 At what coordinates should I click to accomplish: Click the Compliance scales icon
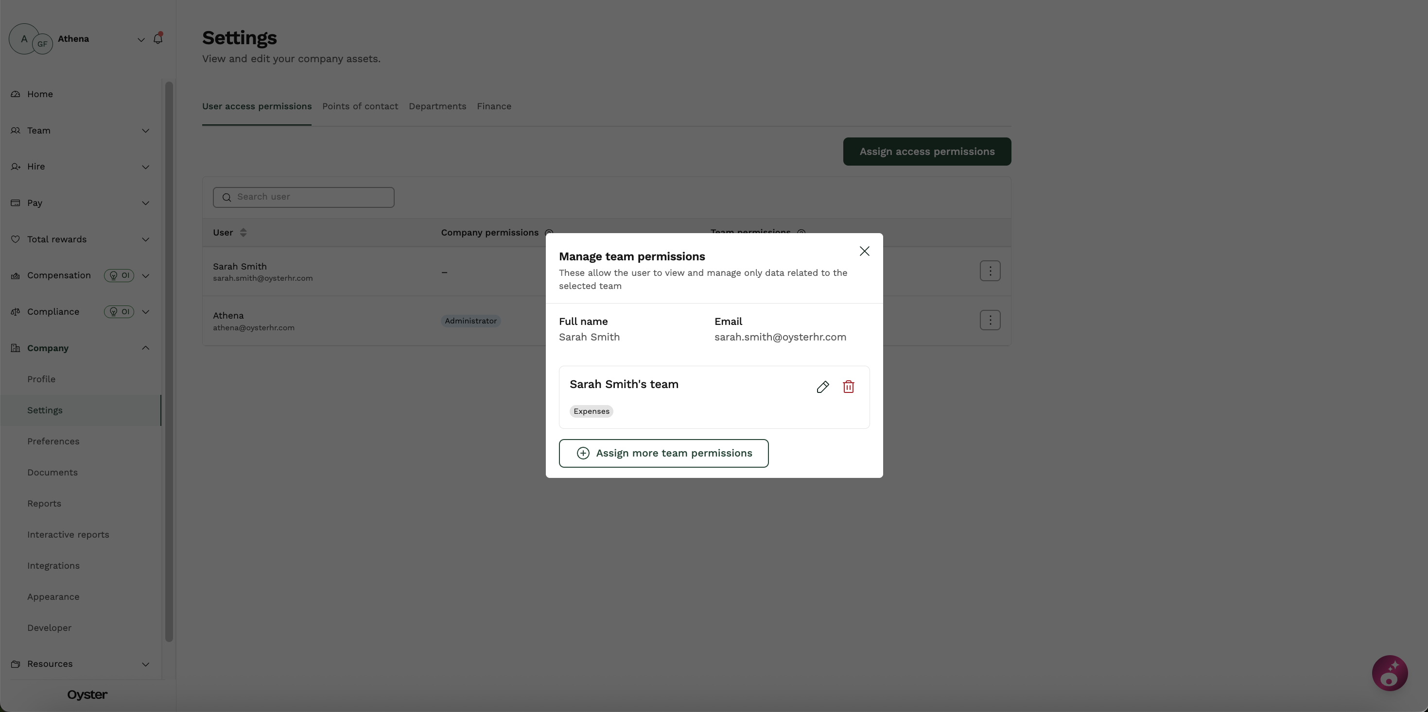coord(16,312)
